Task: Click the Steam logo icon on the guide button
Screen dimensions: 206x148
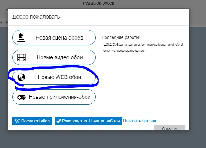Action: point(59,121)
